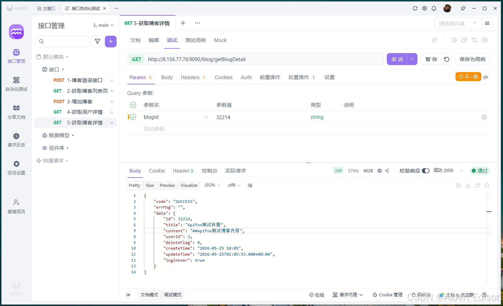Image resolution: width=503 pixels, height=306 pixels.
Task: Open the hamburger menu next to environment selector
Action: tap(487, 23)
